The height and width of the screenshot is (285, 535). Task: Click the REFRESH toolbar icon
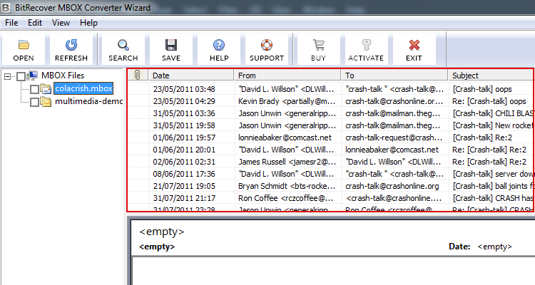pyautogui.click(x=71, y=45)
